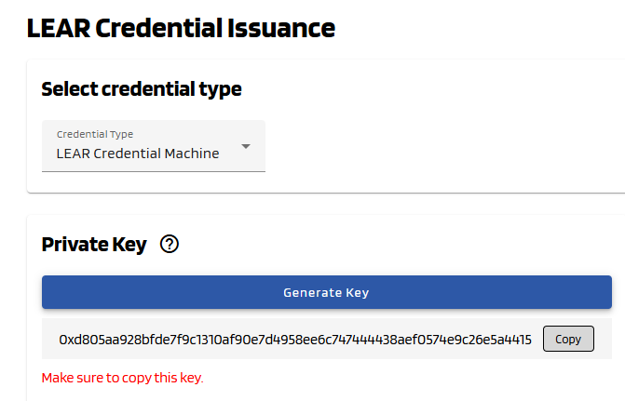Click the 'Private Key' section heading
This screenshot has height=401, width=625.
coord(94,245)
